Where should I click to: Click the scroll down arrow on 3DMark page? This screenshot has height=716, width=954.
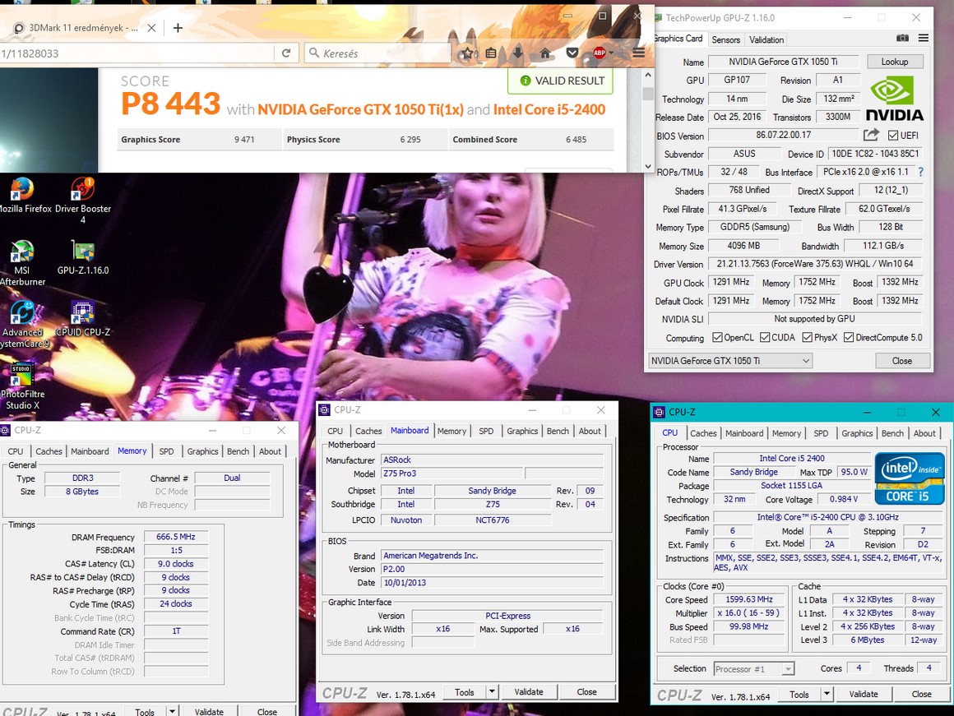click(648, 165)
